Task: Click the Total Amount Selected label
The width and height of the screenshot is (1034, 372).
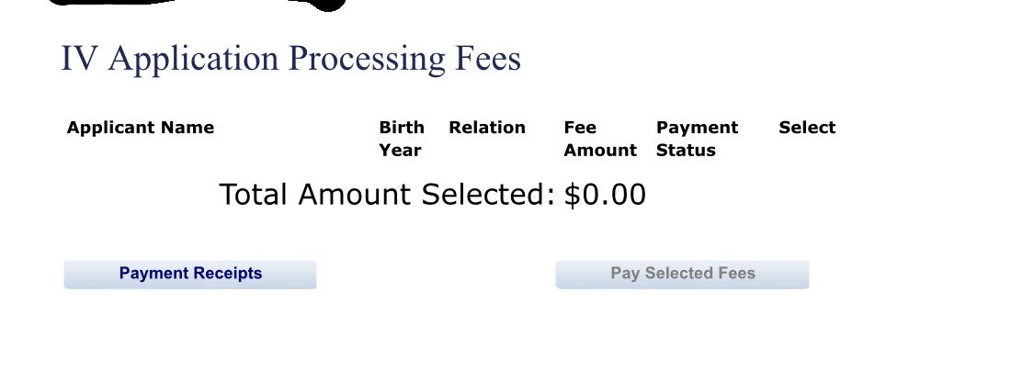Action: click(x=387, y=195)
